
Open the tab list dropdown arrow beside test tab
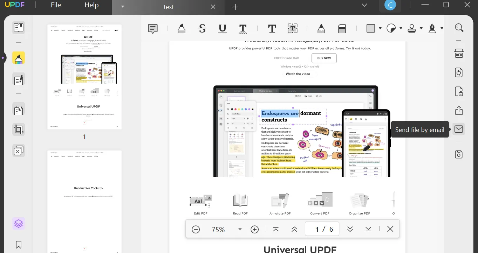point(123,7)
